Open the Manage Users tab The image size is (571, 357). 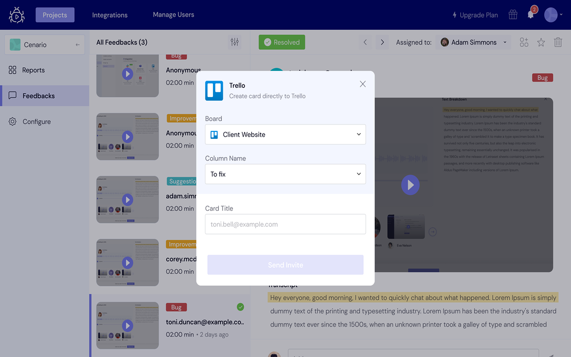point(174,15)
